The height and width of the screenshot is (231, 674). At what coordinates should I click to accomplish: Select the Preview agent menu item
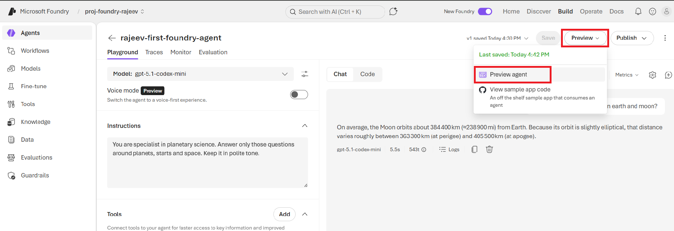(x=508, y=75)
